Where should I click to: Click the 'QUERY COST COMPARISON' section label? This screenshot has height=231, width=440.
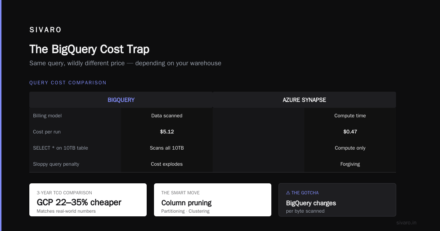[68, 82]
